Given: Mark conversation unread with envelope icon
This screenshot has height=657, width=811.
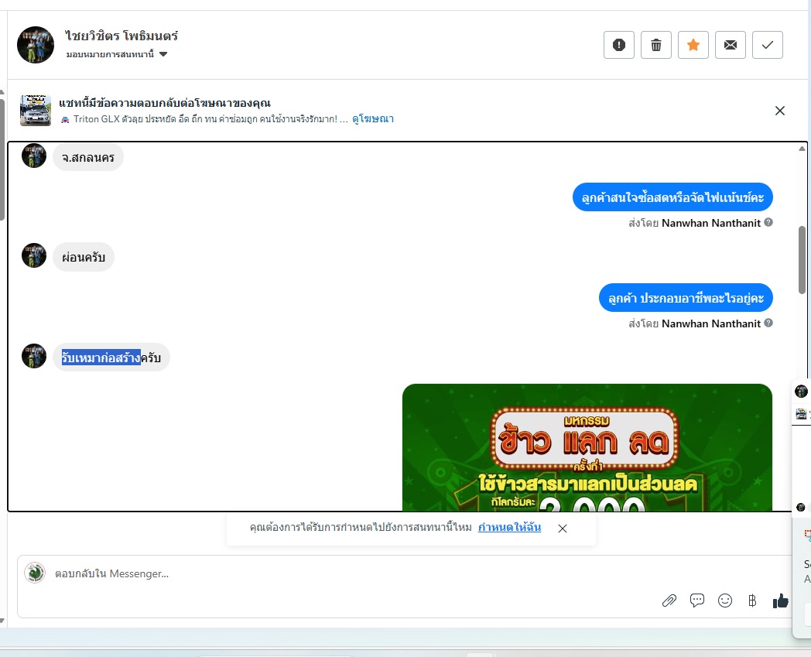Looking at the screenshot, I should point(731,45).
